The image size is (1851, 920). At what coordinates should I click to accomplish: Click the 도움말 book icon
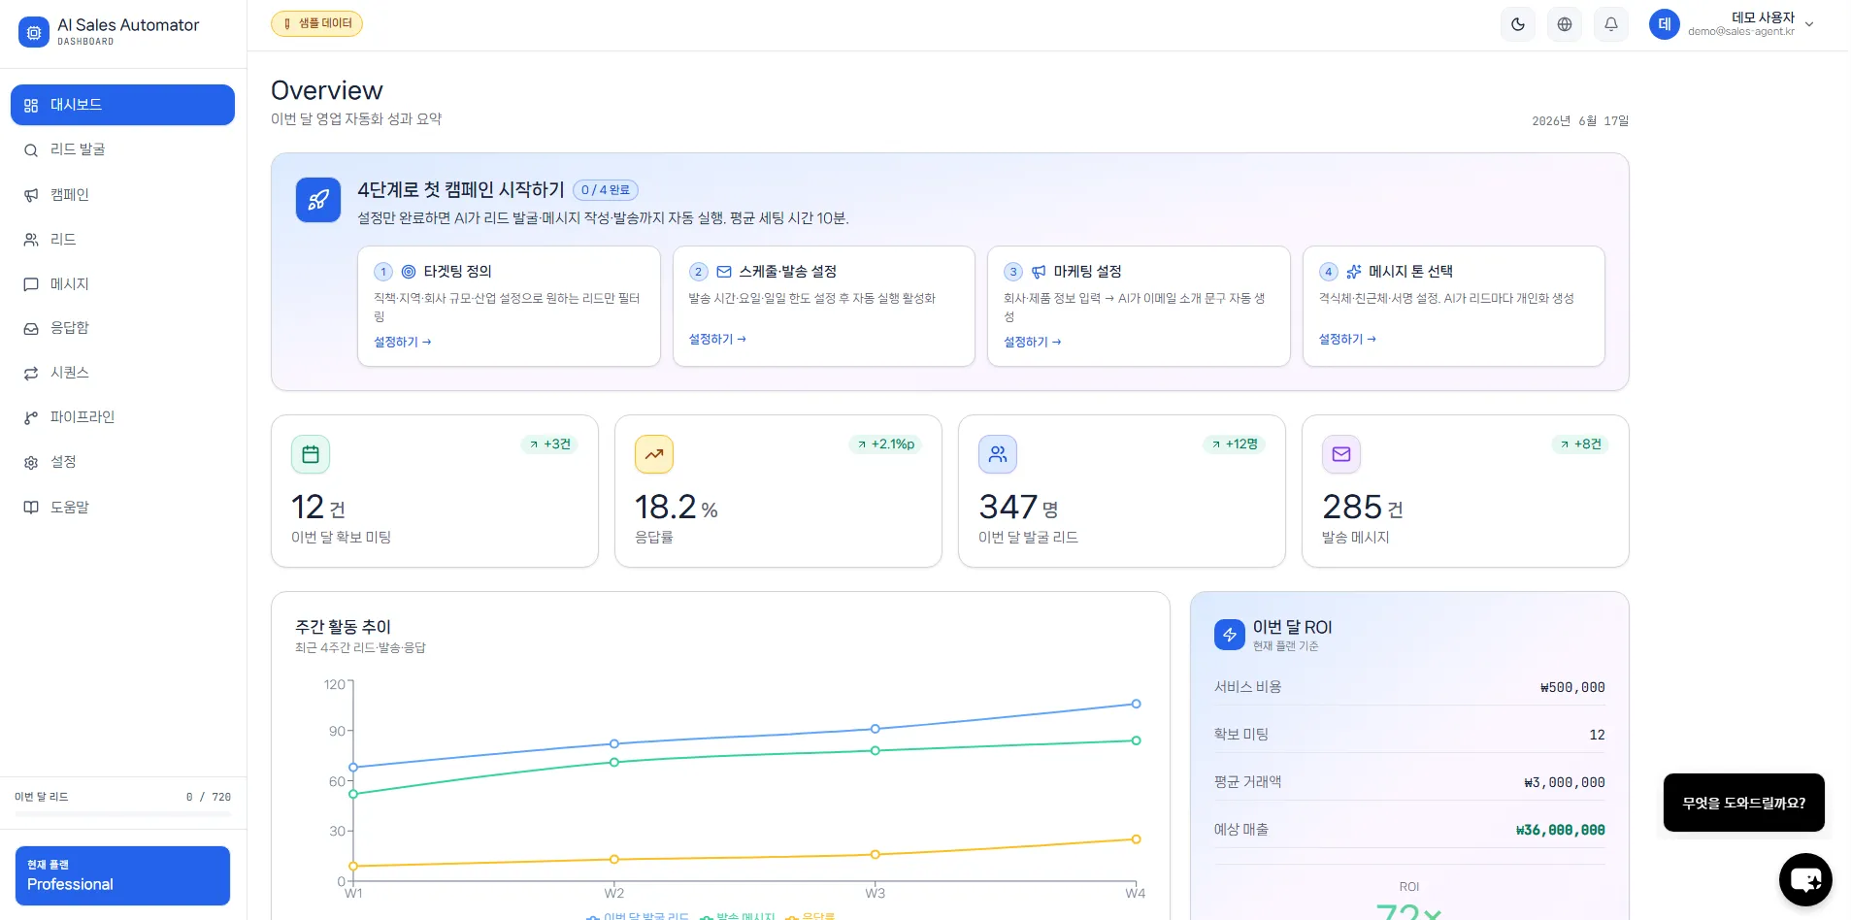tap(31, 508)
